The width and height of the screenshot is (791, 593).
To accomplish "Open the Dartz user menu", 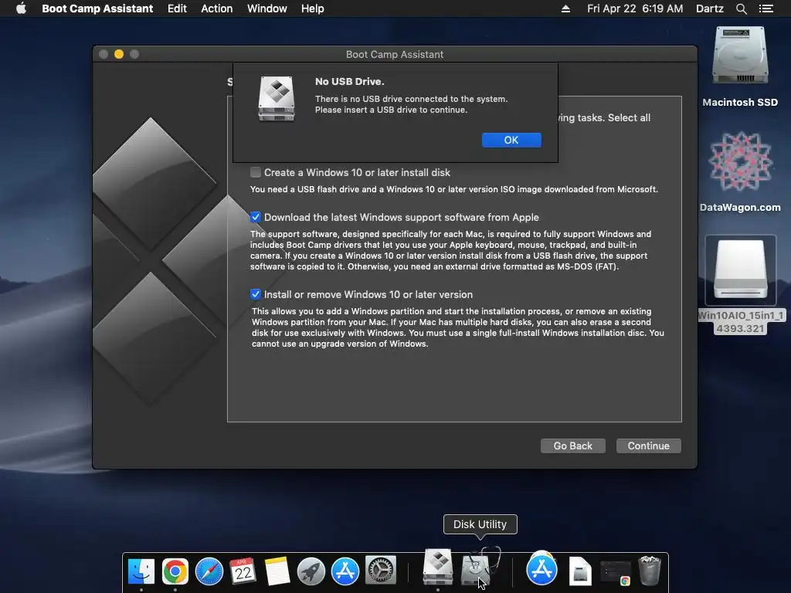I will [x=710, y=8].
